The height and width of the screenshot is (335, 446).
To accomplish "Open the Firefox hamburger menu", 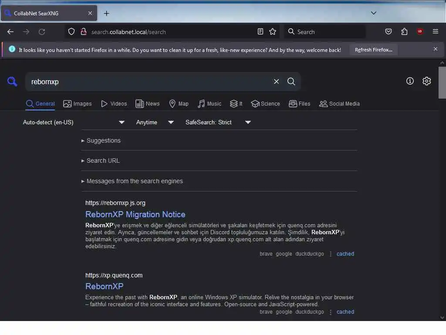I will (x=435, y=31).
